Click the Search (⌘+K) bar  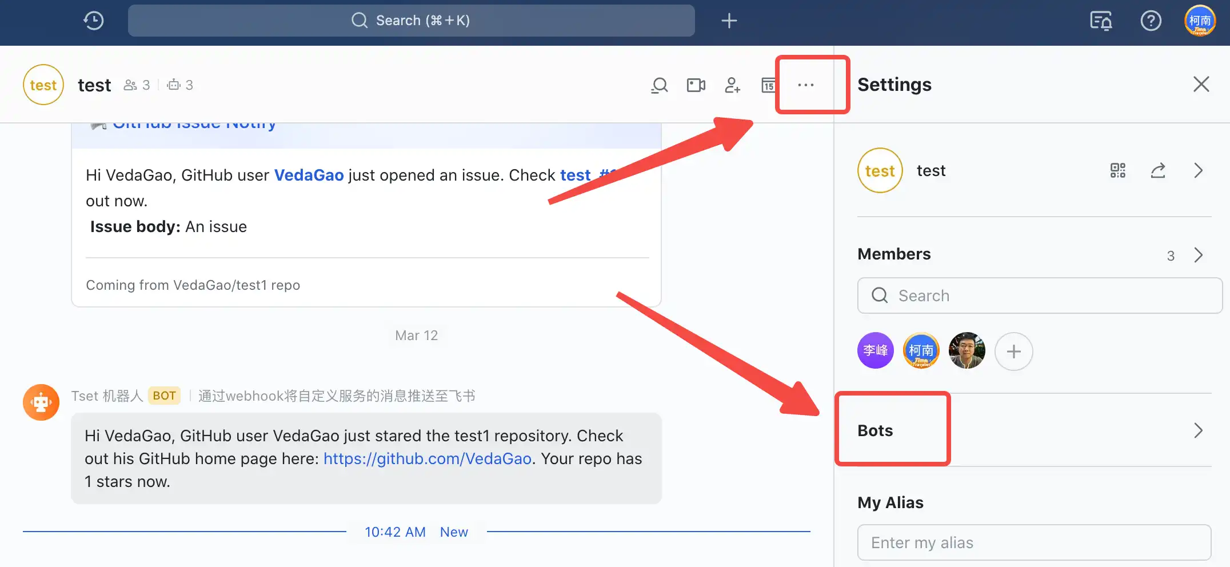[x=411, y=21]
